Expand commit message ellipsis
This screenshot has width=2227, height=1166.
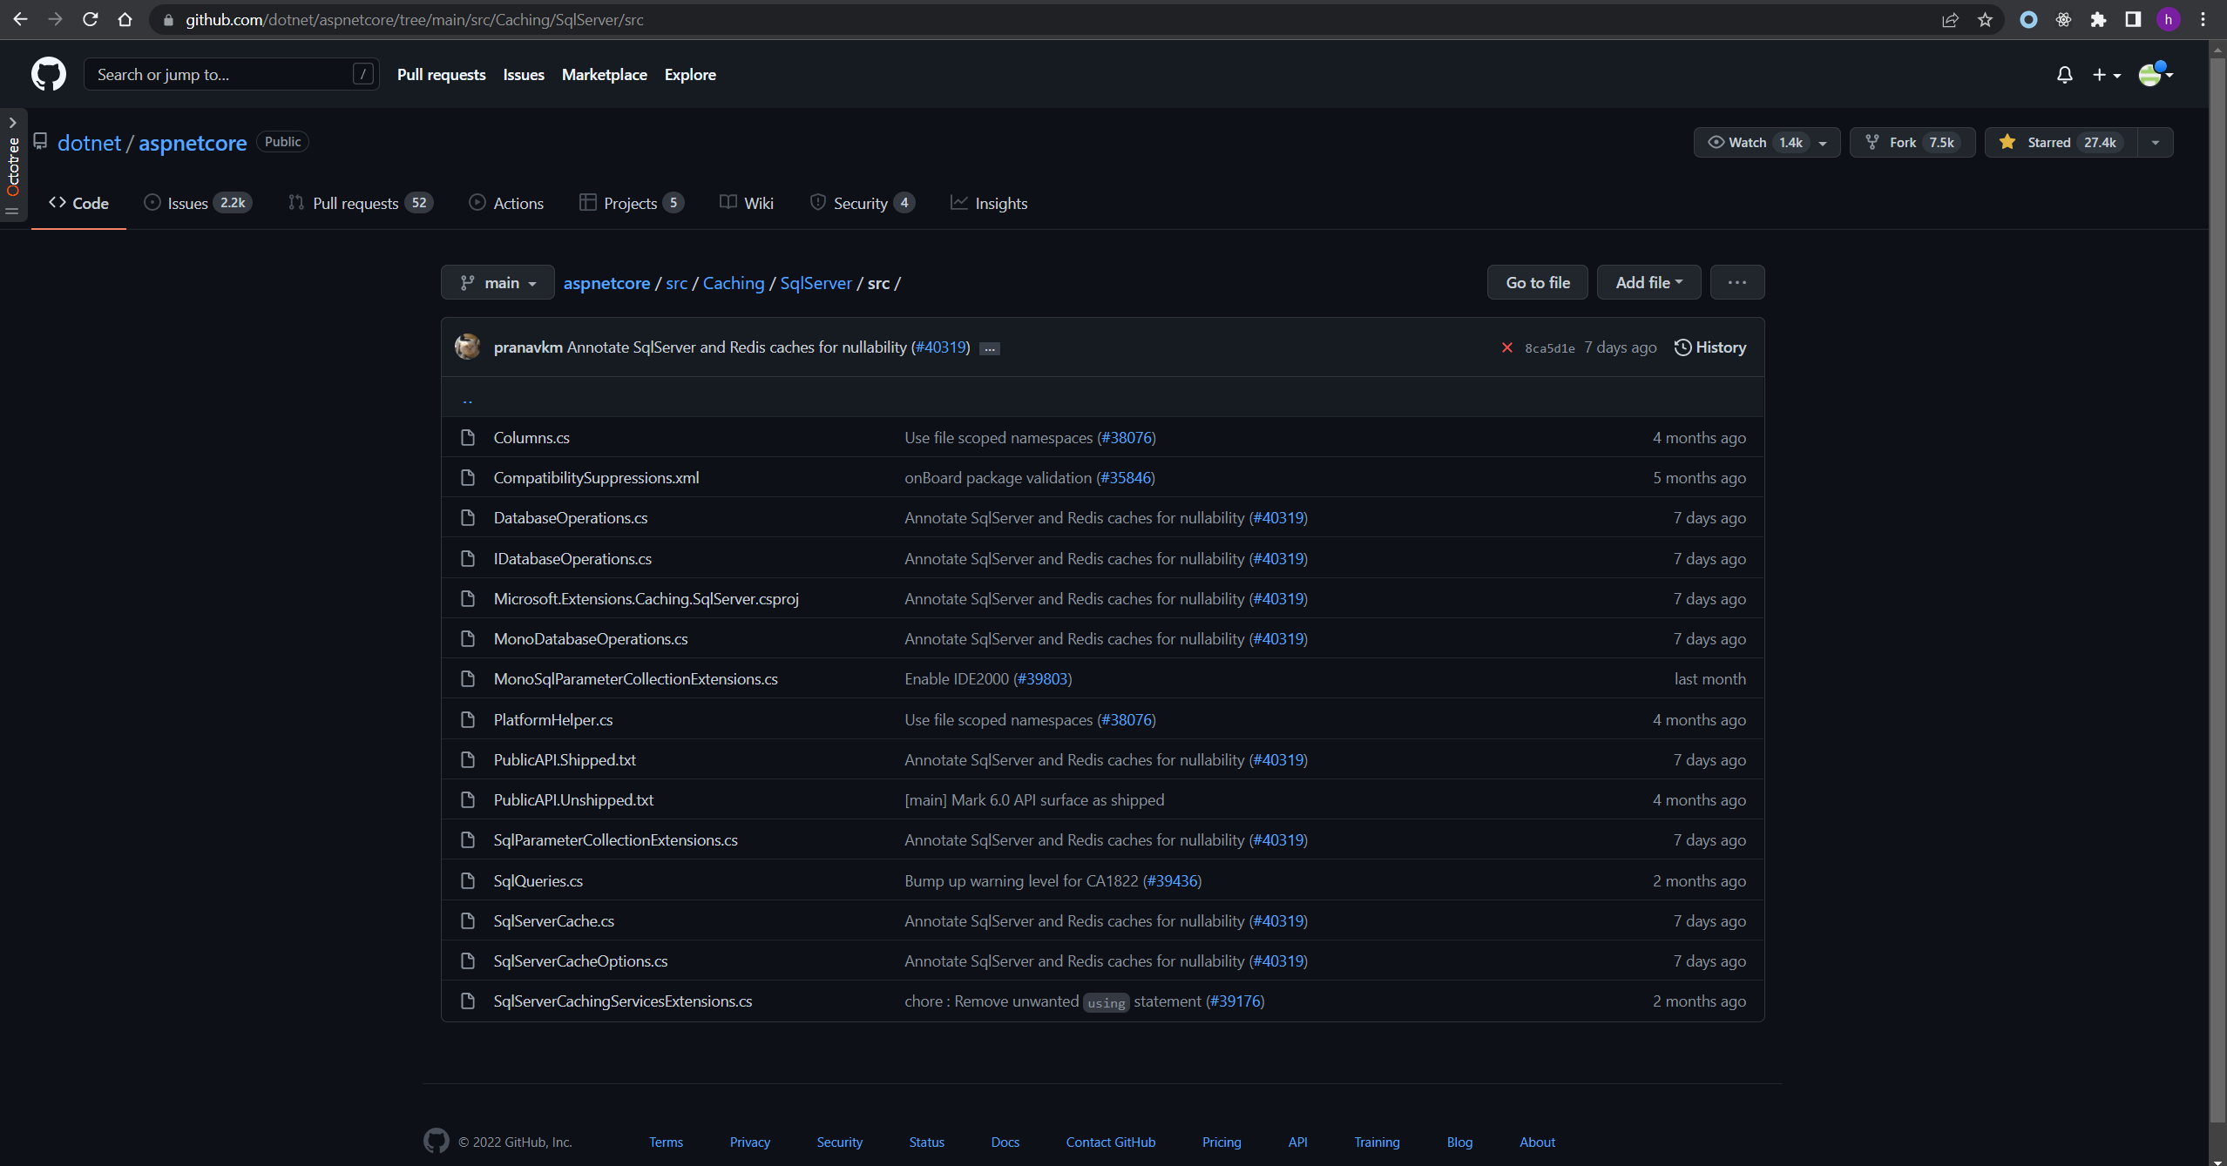pos(990,348)
